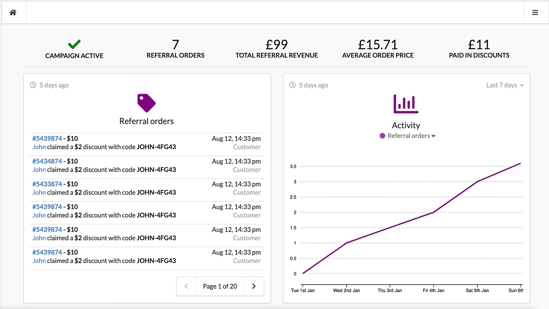The height and width of the screenshot is (309, 549).
Task: Open order link #5434874
Action: [x=47, y=161]
